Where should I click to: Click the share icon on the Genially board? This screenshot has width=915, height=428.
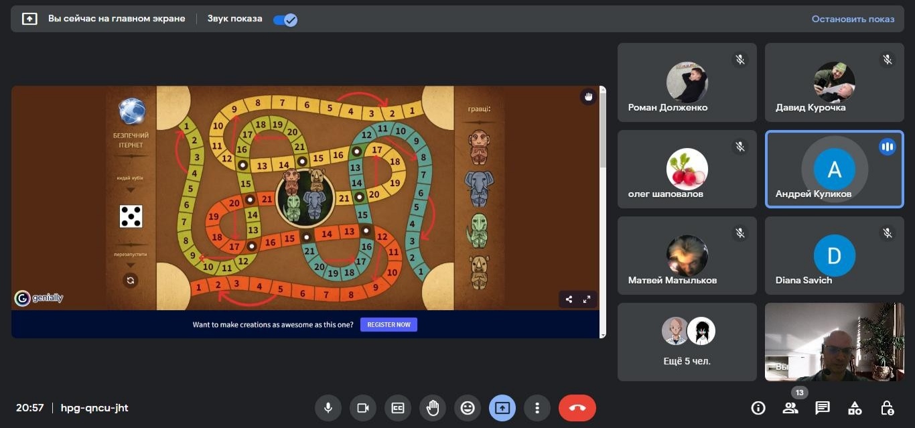[x=569, y=299]
